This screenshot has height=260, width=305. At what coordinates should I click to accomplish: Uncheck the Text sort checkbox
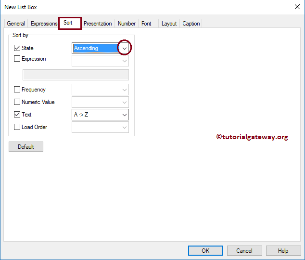point(17,114)
